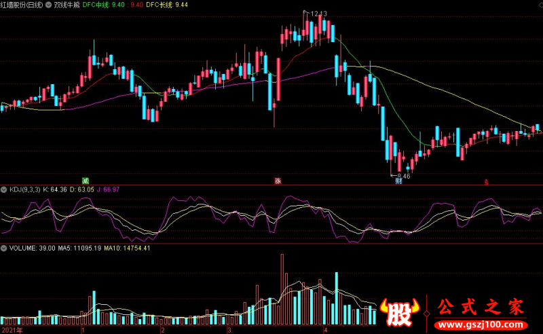The image size is (543, 334).
Task: Click the purple J: 66.97 value
Action: point(108,189)
